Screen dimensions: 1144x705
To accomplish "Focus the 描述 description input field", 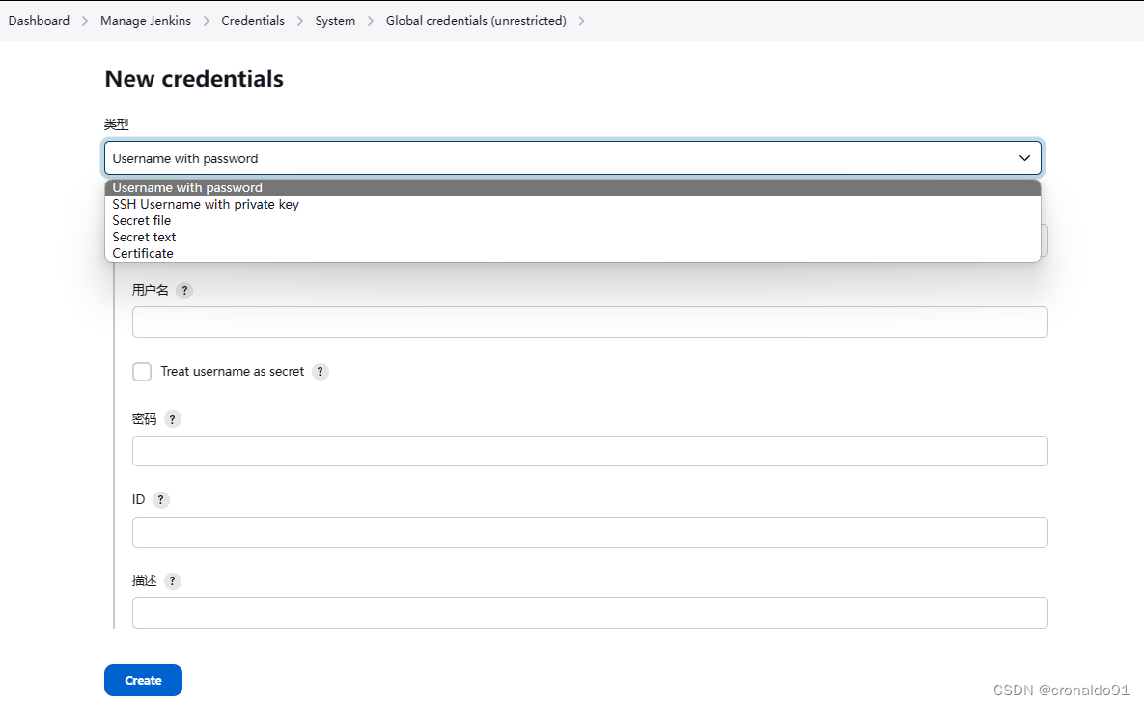I will pos(590,613).
